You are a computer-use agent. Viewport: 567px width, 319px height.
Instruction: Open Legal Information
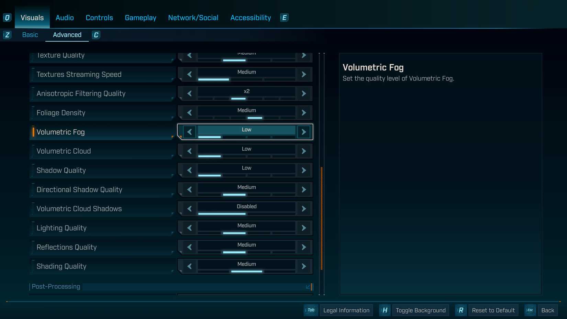pyautogui.click(x=346, y=310)
